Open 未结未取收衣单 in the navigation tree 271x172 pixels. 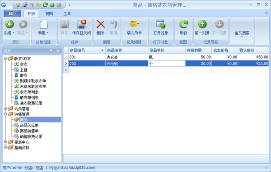[33, 86]
